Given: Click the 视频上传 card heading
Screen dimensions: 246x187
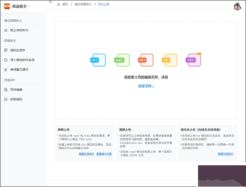Looking at the screenshot, I should [x=125, y=130].
